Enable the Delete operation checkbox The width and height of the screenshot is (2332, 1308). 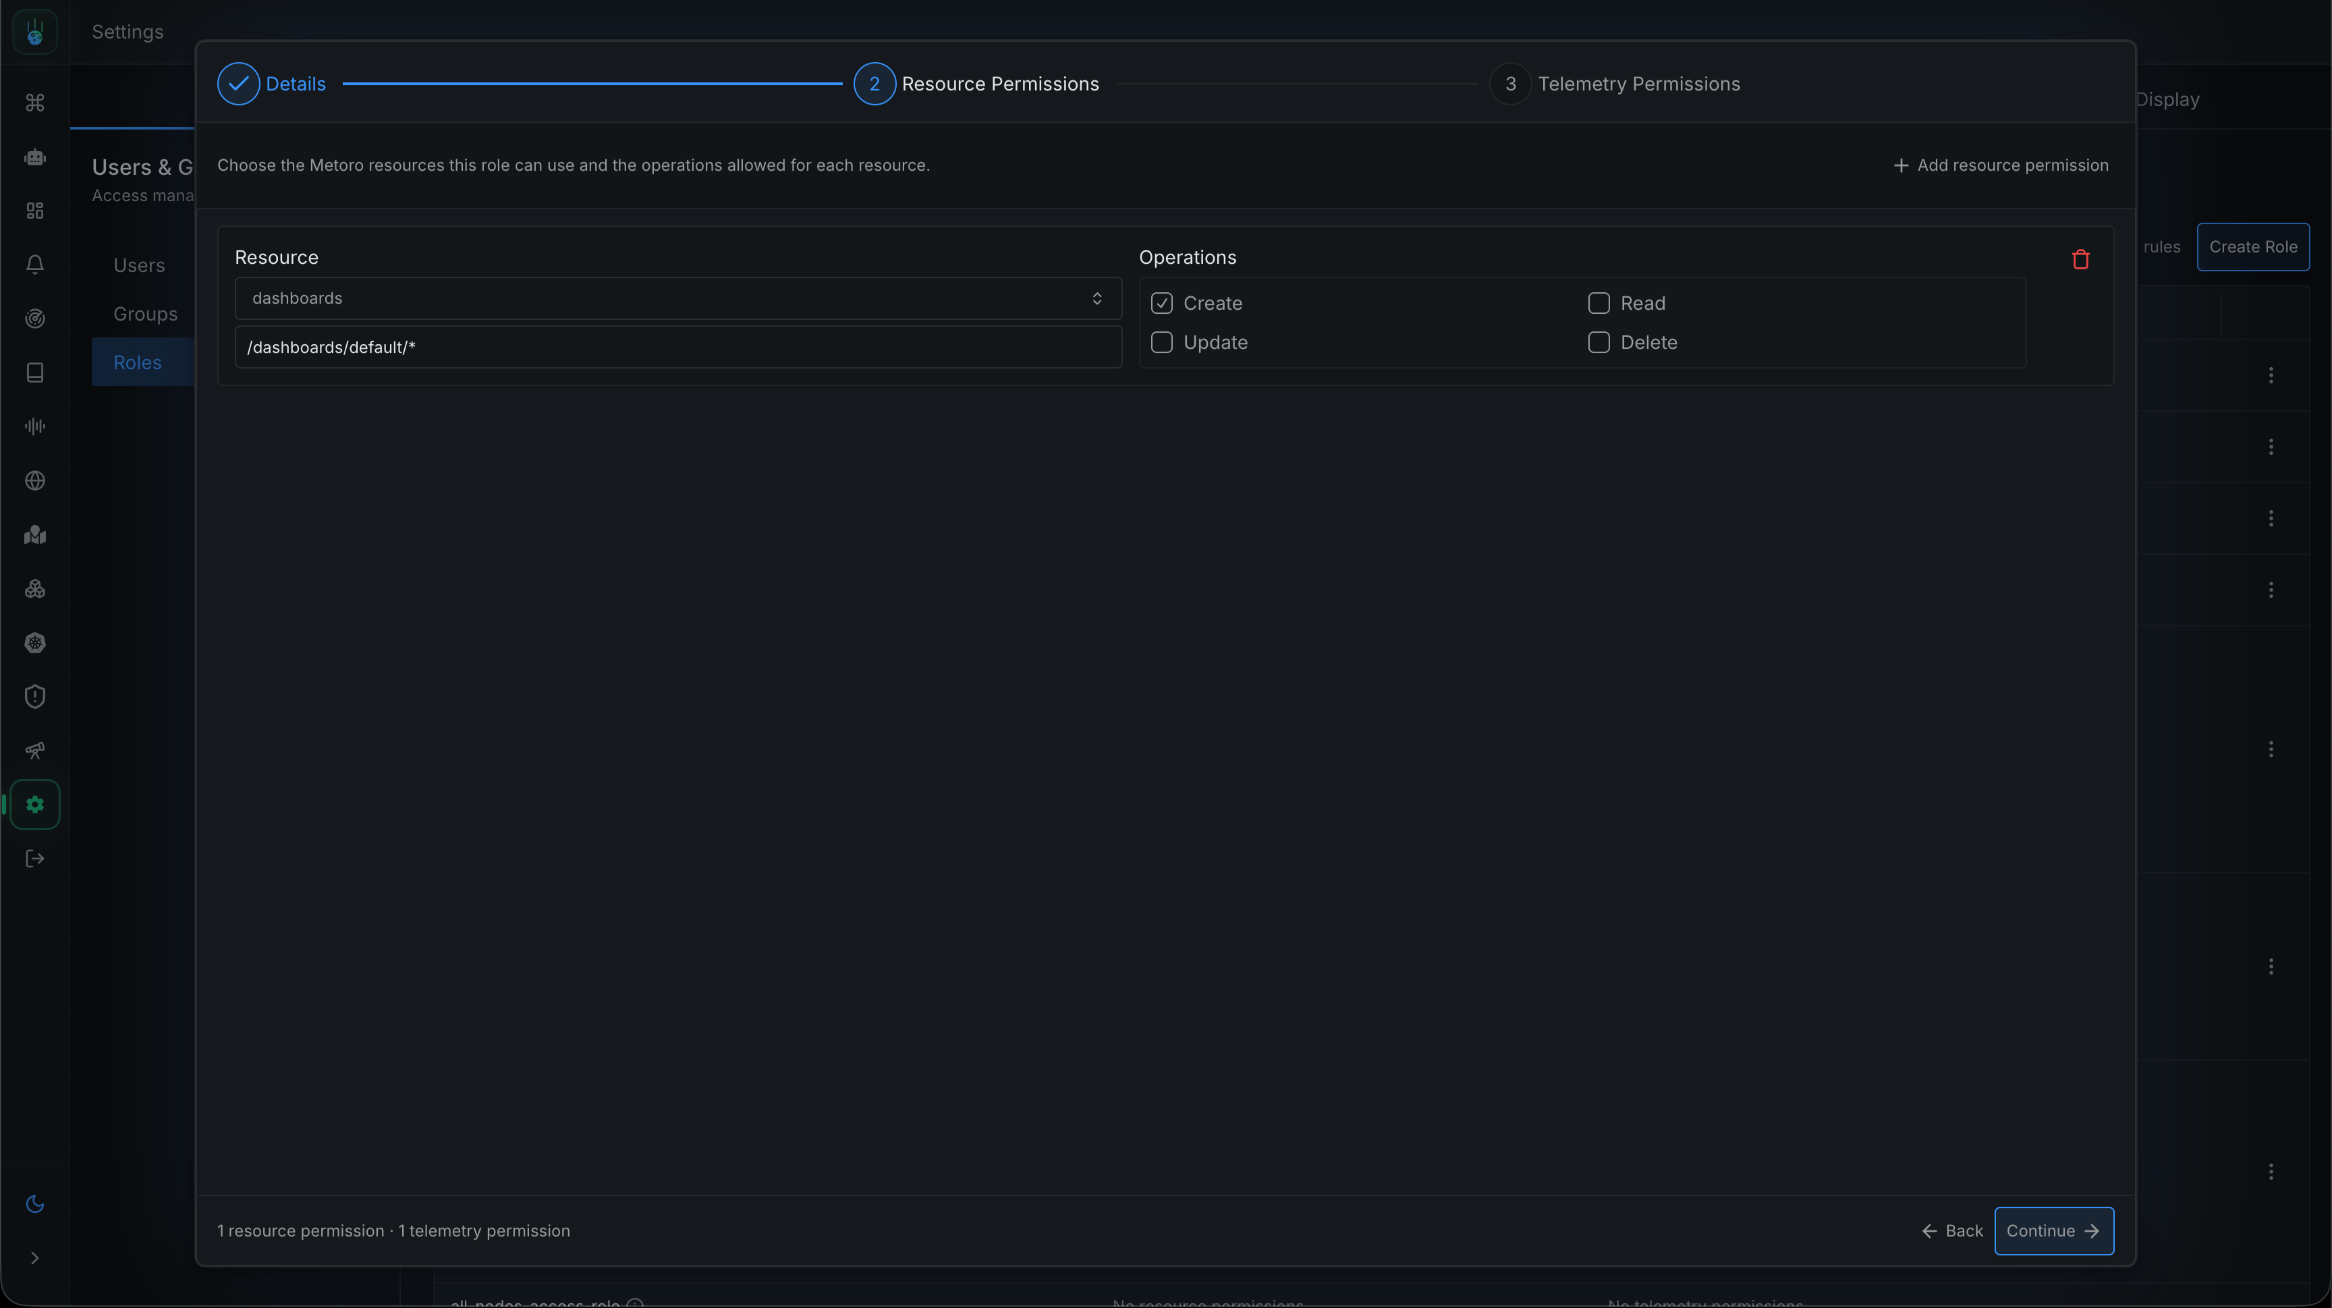(1599, 342)
